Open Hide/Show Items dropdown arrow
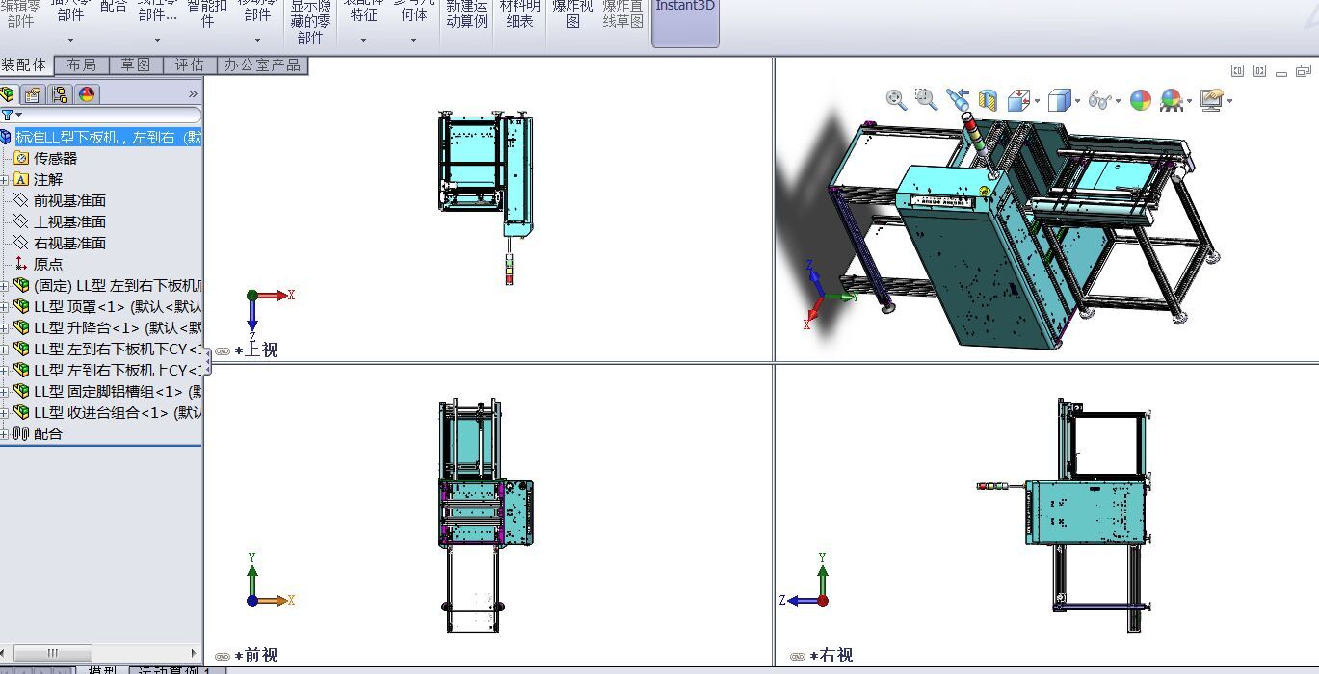This screenshot has height=674, width=1319. coord(1118,101)
